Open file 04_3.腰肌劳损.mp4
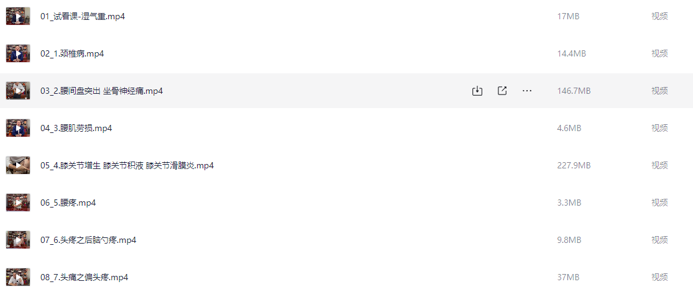This screenshot has height=297, width=693. pos(76,128)
